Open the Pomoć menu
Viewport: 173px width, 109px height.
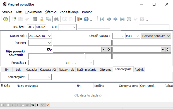pyautogui.click(x=87, y=12)
